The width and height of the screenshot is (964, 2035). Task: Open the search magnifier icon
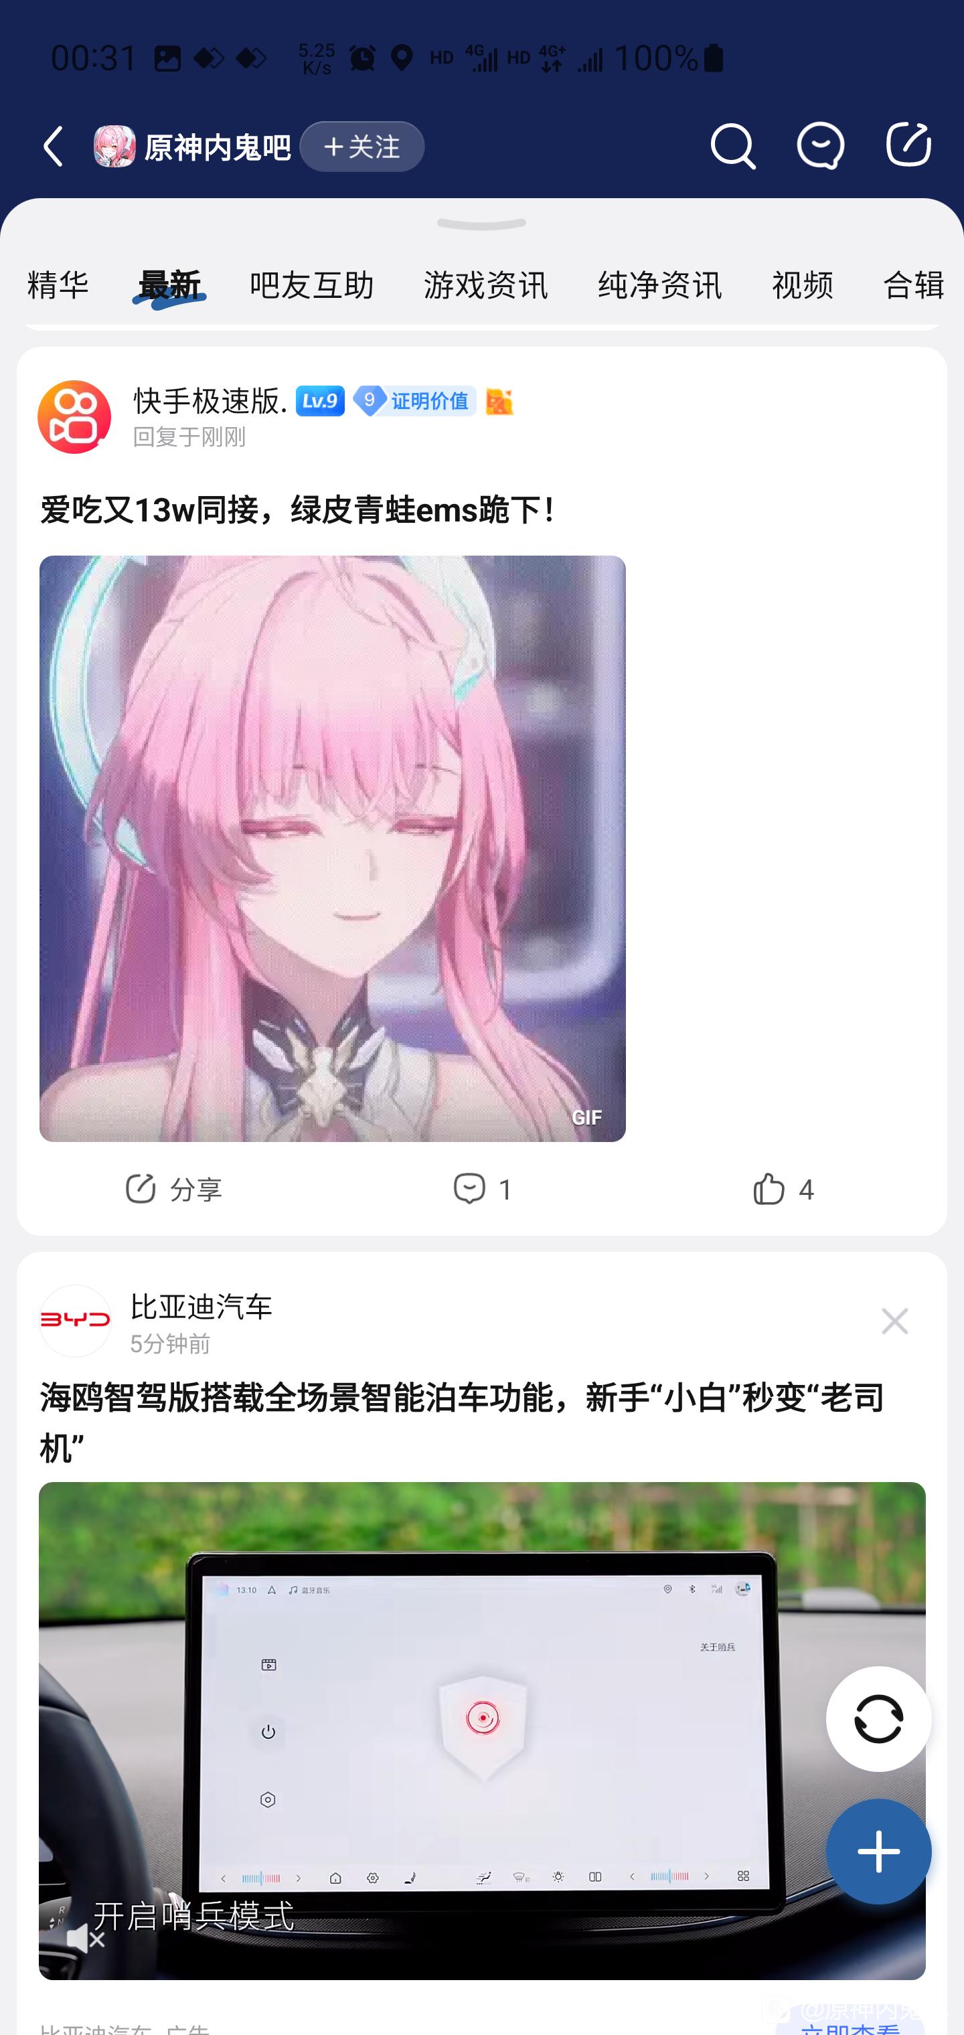(732, 146)
